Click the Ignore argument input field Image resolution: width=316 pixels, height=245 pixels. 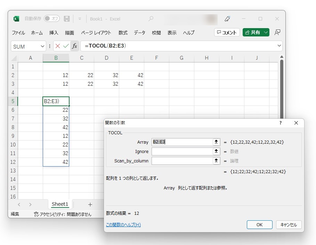[x=182, y=151]
